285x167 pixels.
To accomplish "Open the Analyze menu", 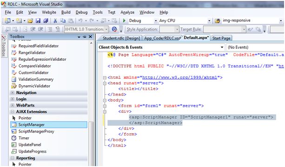I will point(127,13).
